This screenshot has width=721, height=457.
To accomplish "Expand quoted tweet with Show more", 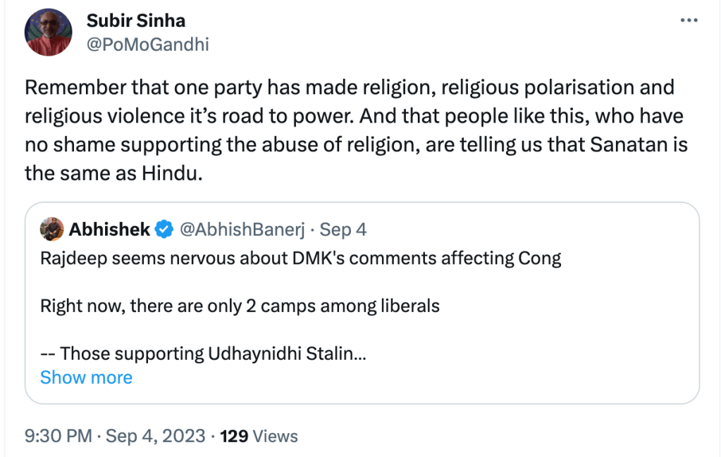I will (86, 377).
